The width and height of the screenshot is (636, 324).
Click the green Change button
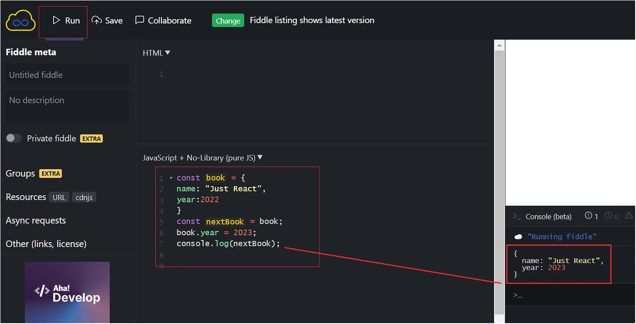point(228,21)
